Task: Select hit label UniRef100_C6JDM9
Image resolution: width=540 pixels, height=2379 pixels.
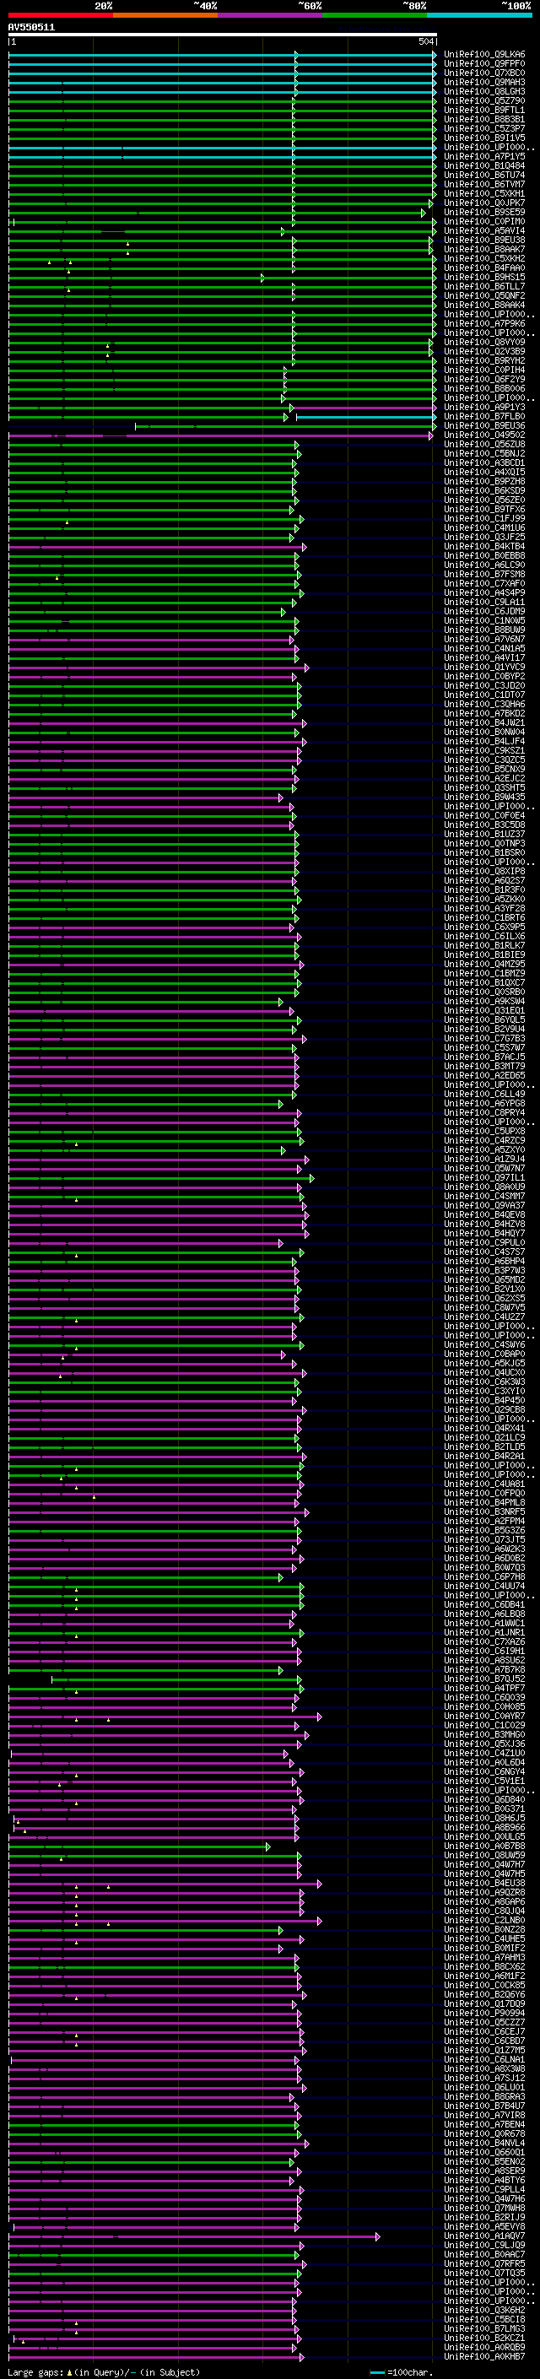Action: 484,611
